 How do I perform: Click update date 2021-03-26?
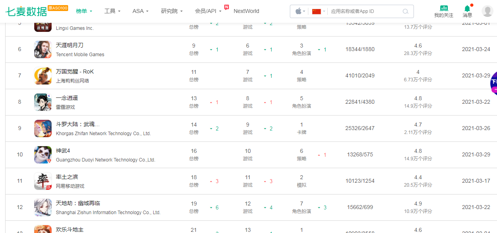(x=477, y=128)
